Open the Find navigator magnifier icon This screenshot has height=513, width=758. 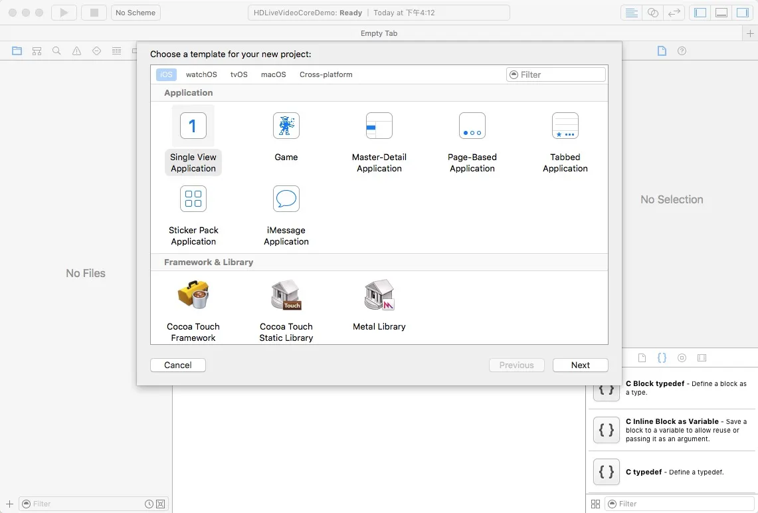[56, 51]
